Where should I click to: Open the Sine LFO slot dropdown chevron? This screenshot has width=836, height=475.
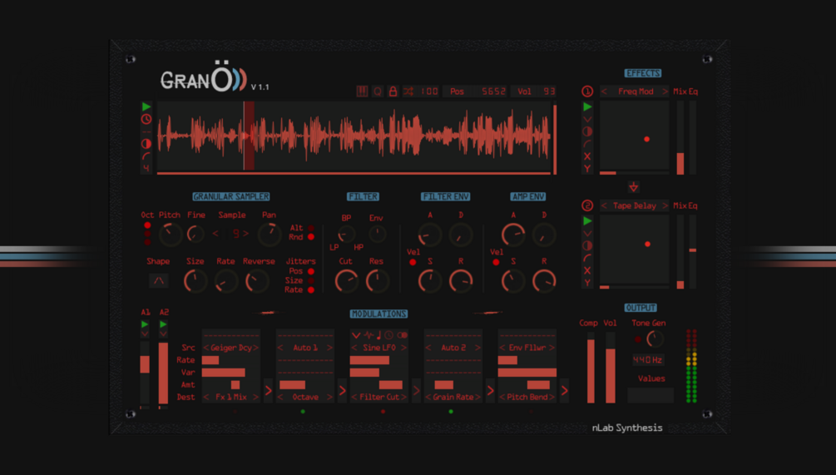click(x=356, y=335)
